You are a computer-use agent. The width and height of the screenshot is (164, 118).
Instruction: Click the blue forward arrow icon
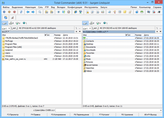click(x=33, y=12)
